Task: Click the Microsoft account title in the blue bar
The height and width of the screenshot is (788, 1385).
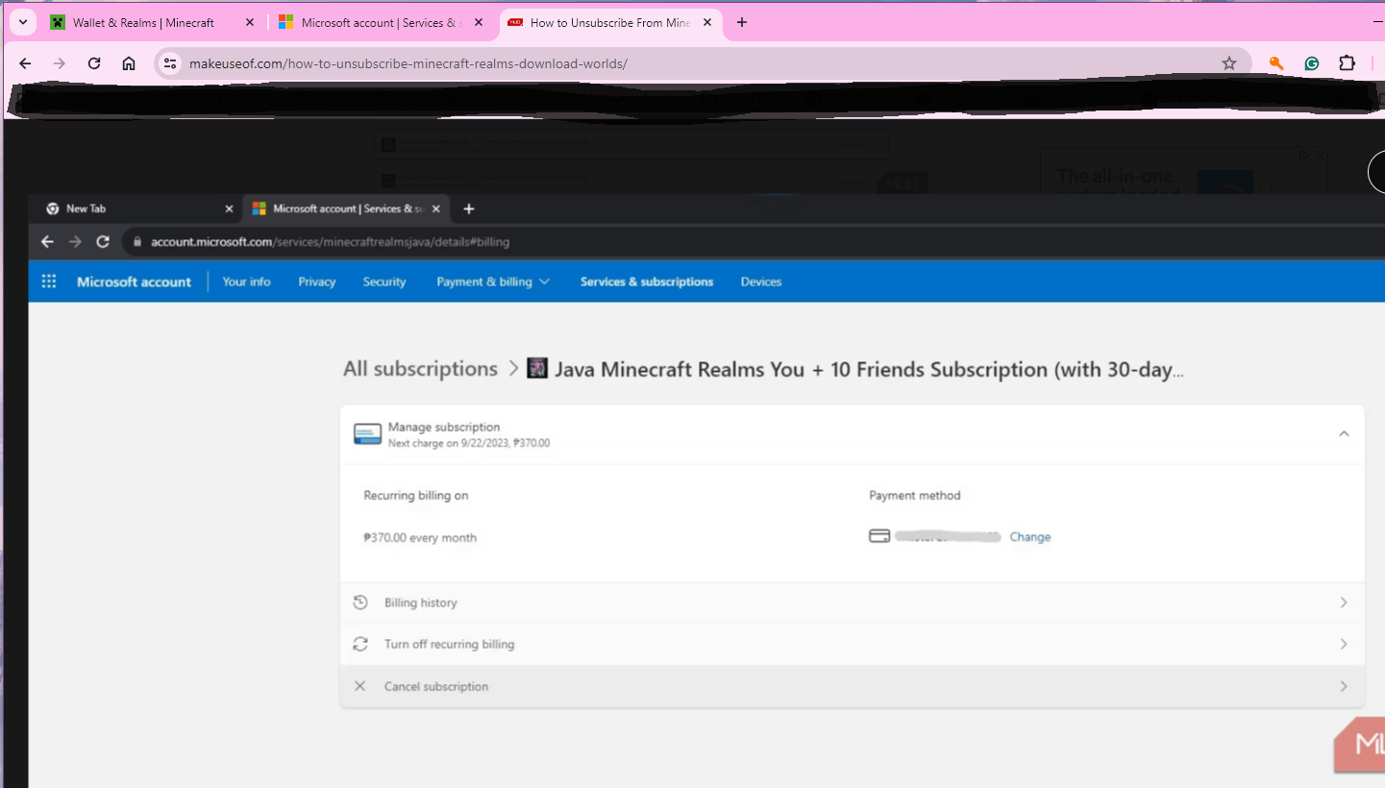Action: [x=134, y=282]
